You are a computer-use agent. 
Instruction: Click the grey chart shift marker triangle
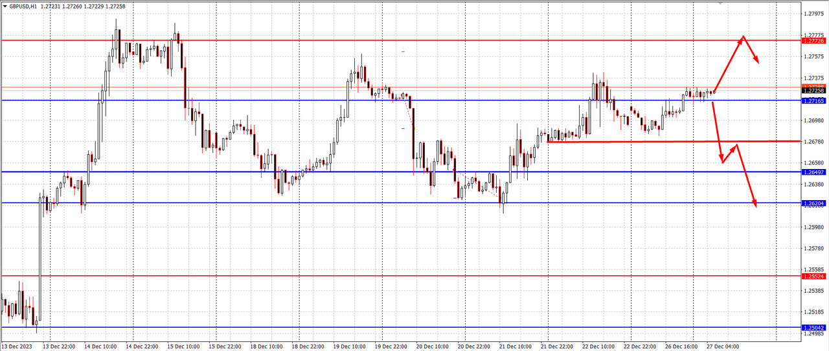(720, 3)
